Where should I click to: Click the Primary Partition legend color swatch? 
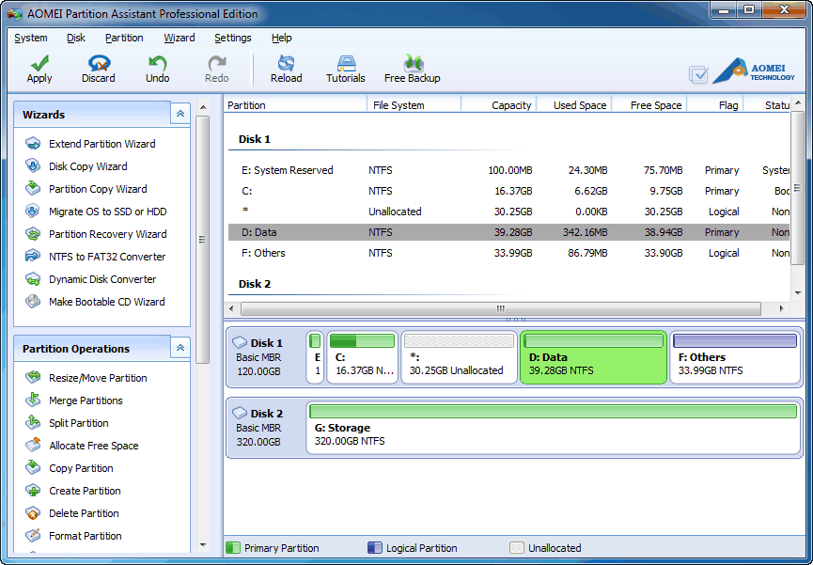pos(233,548)
